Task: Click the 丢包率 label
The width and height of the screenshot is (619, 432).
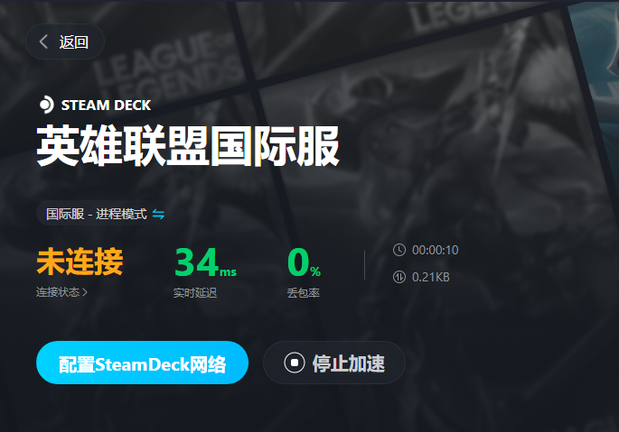Action: coord(304,293)
